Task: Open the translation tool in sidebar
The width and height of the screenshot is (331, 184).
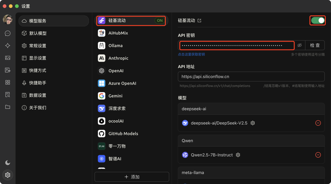Action: click(8, 70)
